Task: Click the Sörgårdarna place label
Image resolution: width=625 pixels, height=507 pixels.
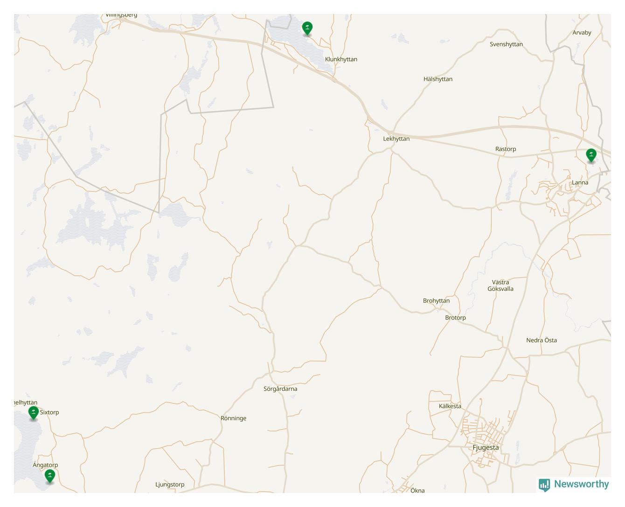Action: (x=280, y=389)
